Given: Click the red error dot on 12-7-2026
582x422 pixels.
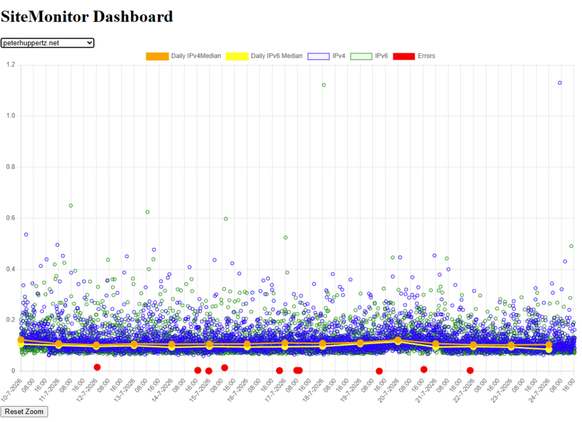Looking at the screenshot, I should pyautogui.click(x=97, y=367).
